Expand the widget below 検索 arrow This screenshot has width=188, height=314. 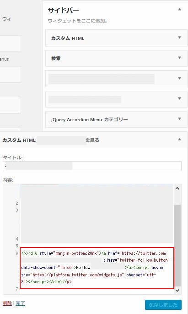coord(180,78)
